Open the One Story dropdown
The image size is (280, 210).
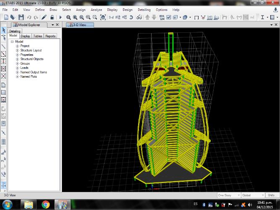(229, 195)
